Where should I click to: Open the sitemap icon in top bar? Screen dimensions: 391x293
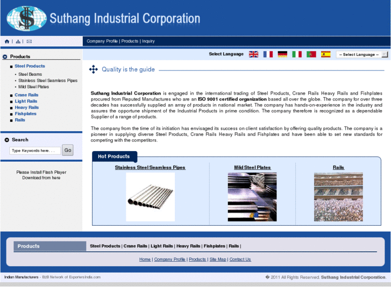point(18,41)
